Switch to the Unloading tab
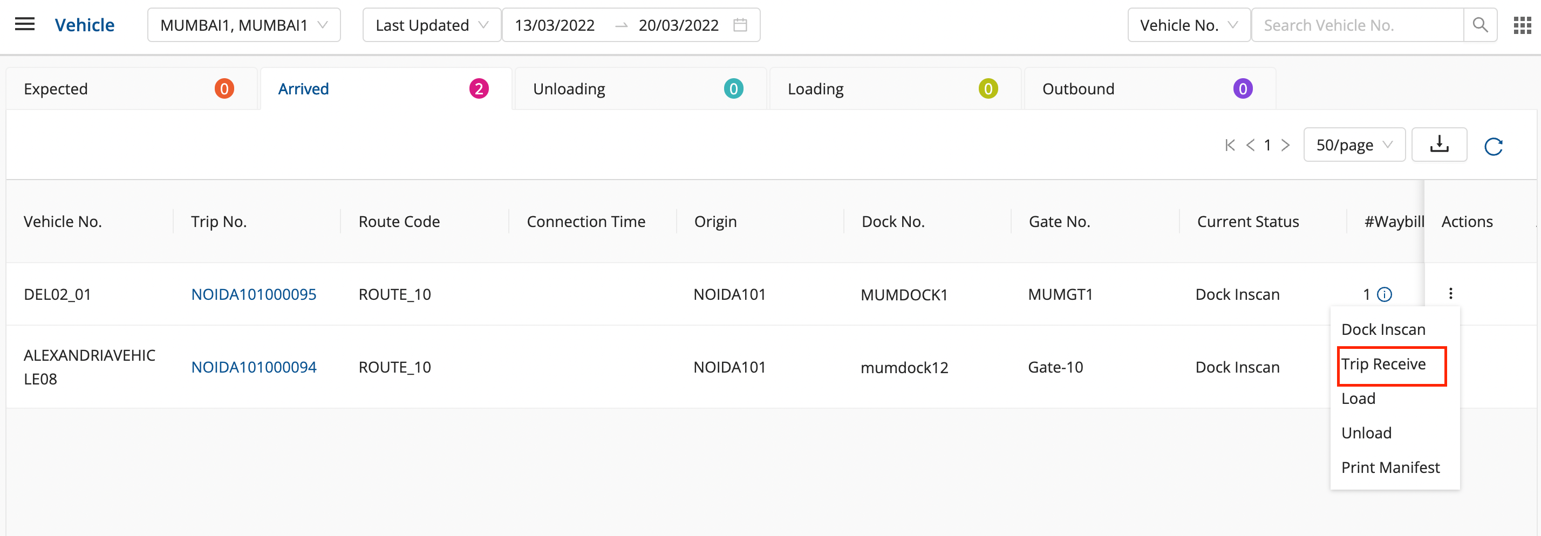 (x=639, y=89)
